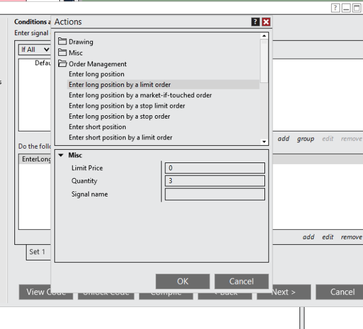The width and height of the screenshot is (363, 329).
Task: Select 'Enter long position by a stop order'
Action: pos(119,116)
